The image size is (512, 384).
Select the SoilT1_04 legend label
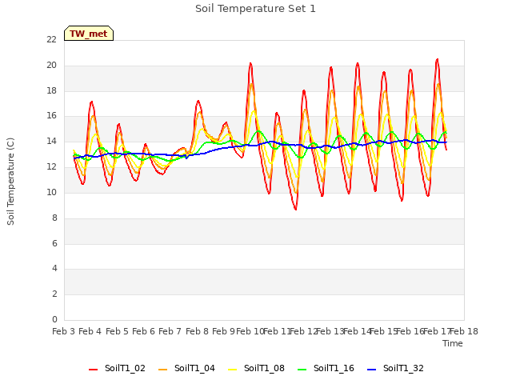pyautogui.click(x=194, y=368)
